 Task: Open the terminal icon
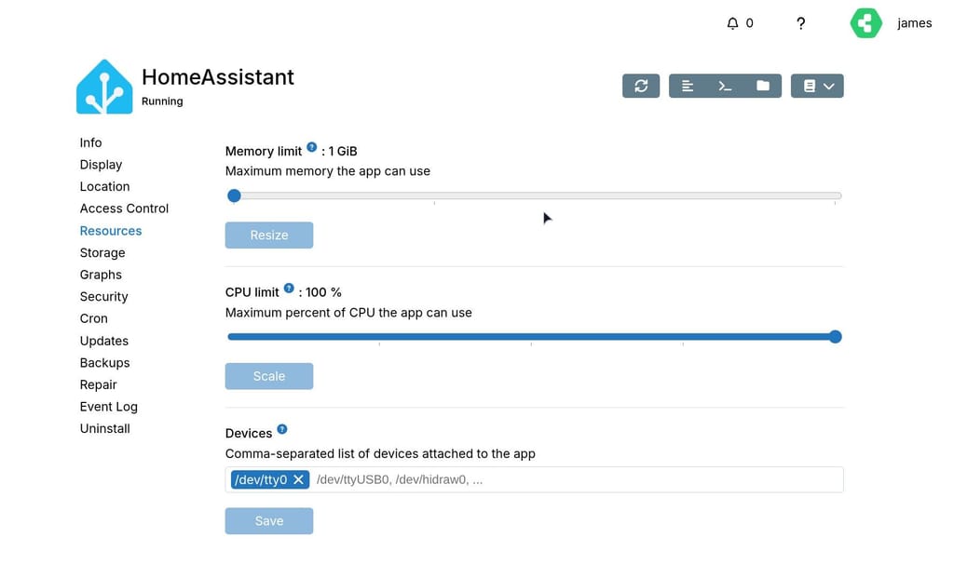(x=725, y=86)
